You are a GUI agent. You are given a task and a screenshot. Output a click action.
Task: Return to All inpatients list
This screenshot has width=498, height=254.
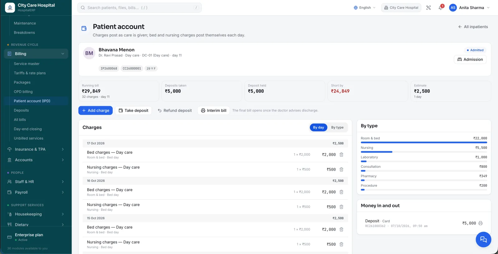[x=473, y=27]
